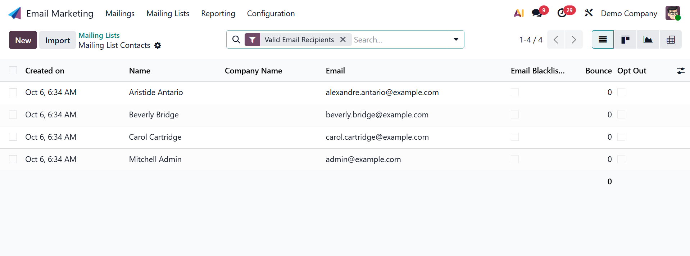Expand the search options dropdown arrow
Viewport: 690px width, 256px height.
pyautogui.click(x=456, y=40)
